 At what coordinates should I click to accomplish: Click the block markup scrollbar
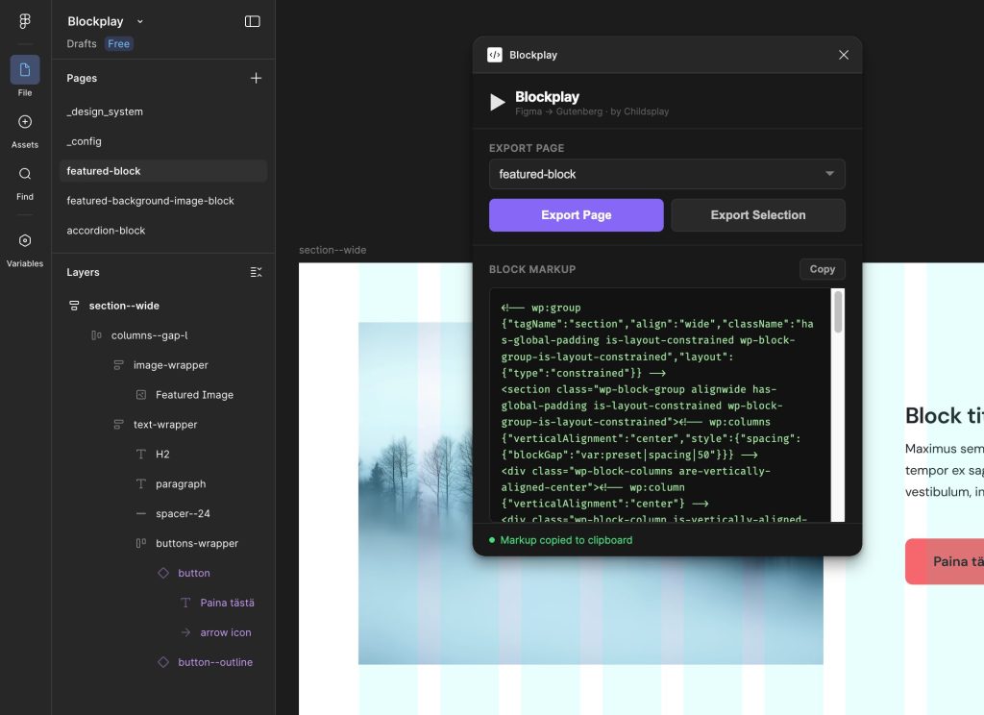click(x=838, y=313)
